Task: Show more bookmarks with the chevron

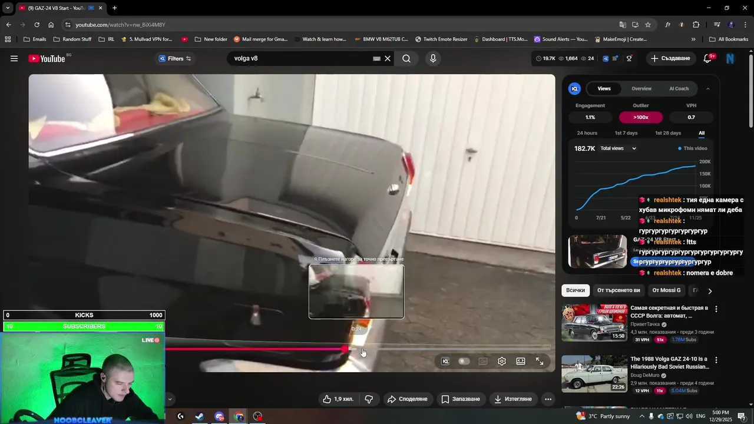Action: click(693, 39)
